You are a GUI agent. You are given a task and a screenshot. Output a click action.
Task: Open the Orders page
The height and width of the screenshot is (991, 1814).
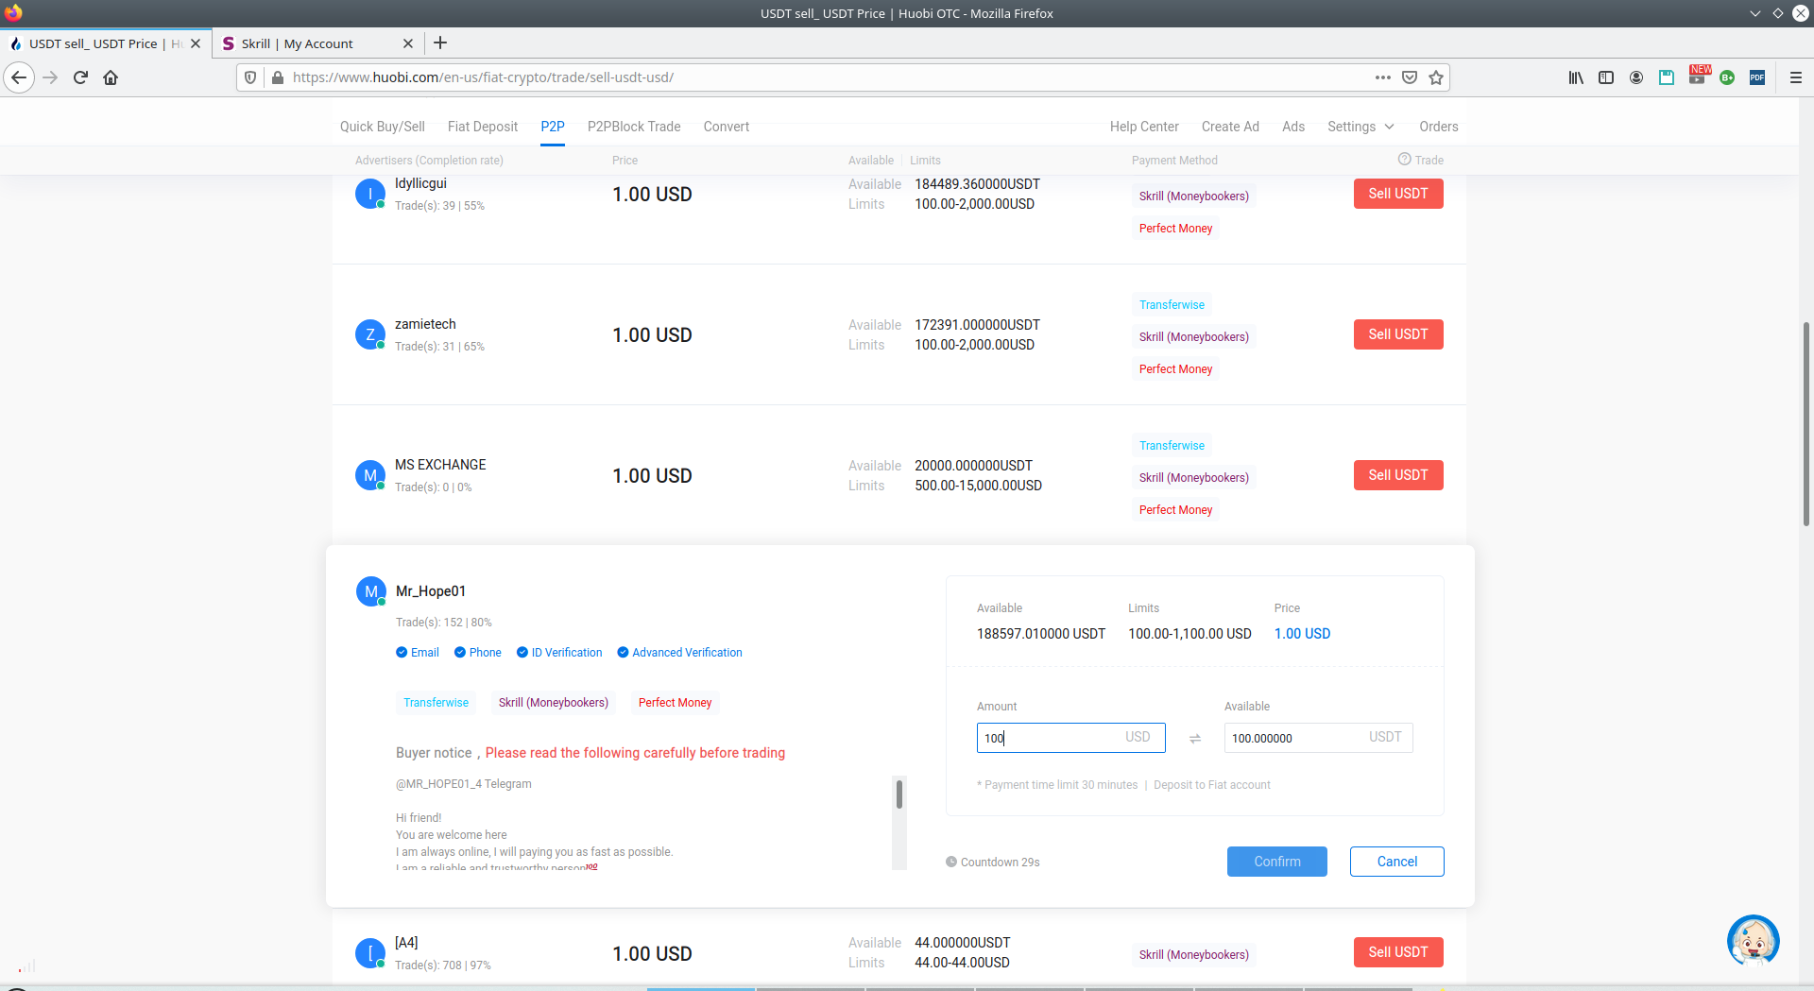(1439, 127)
